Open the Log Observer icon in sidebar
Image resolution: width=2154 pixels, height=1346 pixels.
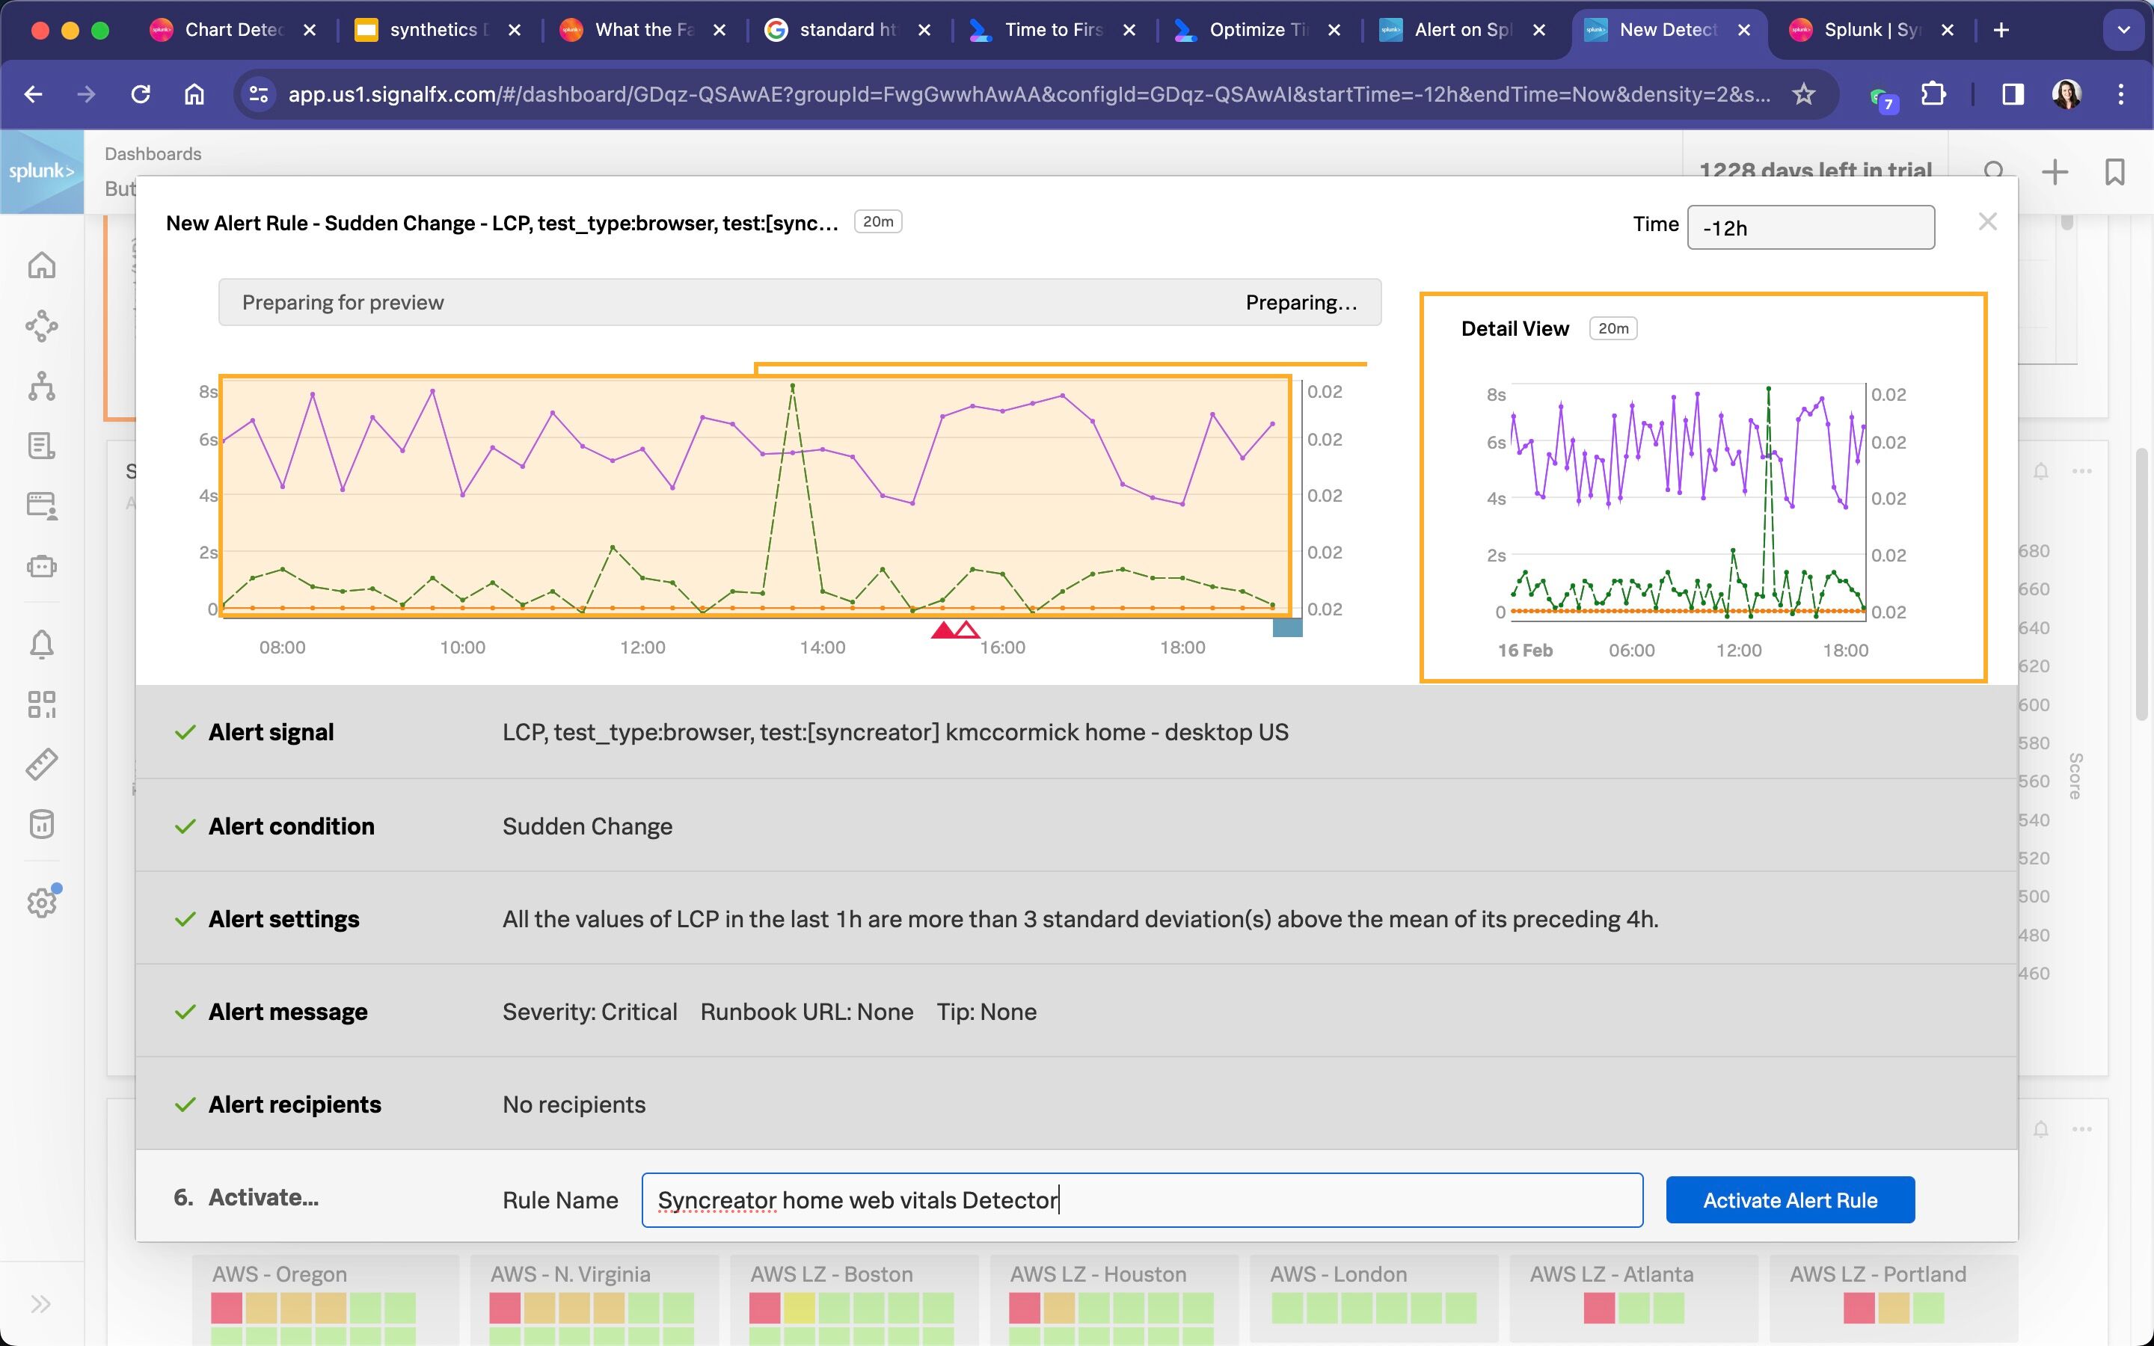tap(42, 446)
